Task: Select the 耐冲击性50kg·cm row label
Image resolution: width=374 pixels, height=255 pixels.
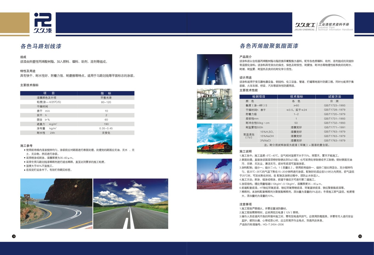Action: (258, 123)
